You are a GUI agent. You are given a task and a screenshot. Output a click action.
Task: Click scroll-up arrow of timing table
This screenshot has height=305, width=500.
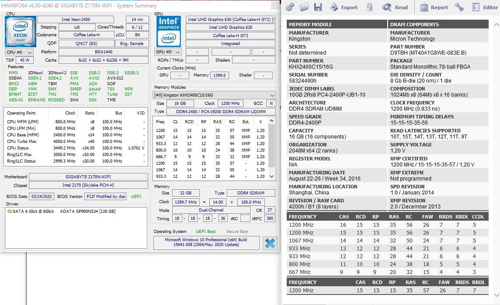272,121
